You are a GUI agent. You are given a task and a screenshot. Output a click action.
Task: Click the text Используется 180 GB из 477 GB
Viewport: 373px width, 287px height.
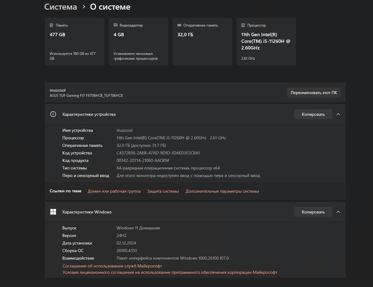(x=73, y=56)
